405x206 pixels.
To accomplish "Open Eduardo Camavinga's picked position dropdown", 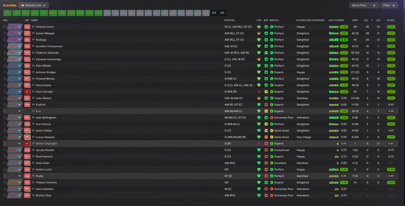I will pos(19,59).
